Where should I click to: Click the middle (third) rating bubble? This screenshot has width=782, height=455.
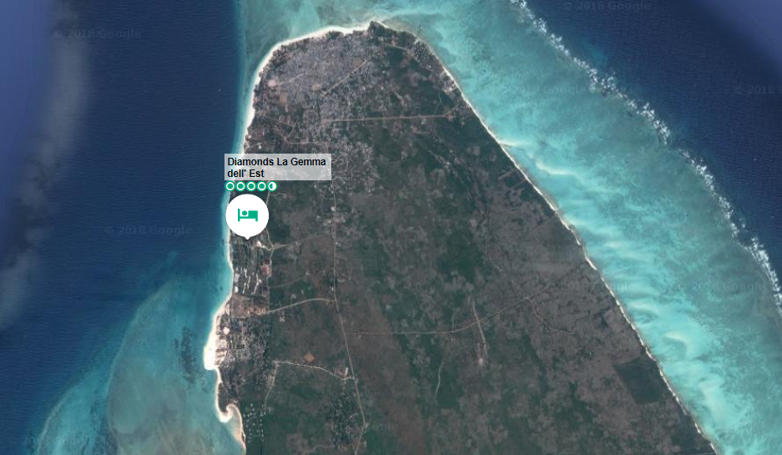click(x=251, y=186)
